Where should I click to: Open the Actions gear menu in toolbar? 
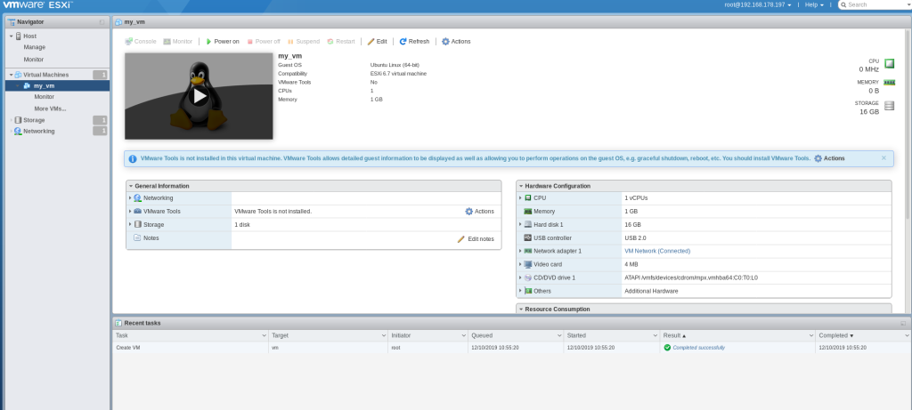[x=456, y=42]
